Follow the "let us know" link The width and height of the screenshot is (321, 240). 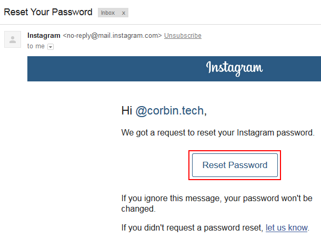pos(287,227)
